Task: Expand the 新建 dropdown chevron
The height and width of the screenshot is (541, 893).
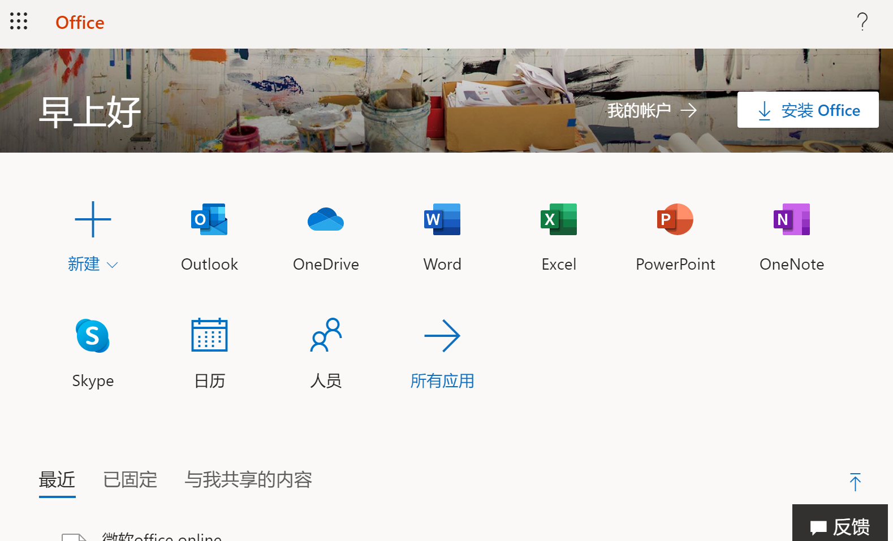Action: click(113, 265)
